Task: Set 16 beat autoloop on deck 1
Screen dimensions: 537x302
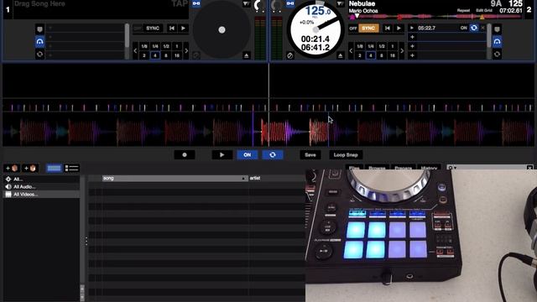Action: click(x=177, y=55)
